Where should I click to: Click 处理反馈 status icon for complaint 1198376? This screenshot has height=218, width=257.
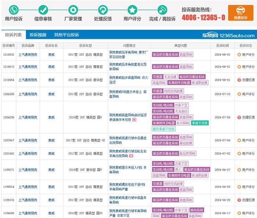pyautogui.click(x=239, y=200)
